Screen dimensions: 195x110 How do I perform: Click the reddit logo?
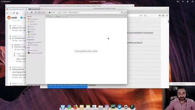(12, 18)
